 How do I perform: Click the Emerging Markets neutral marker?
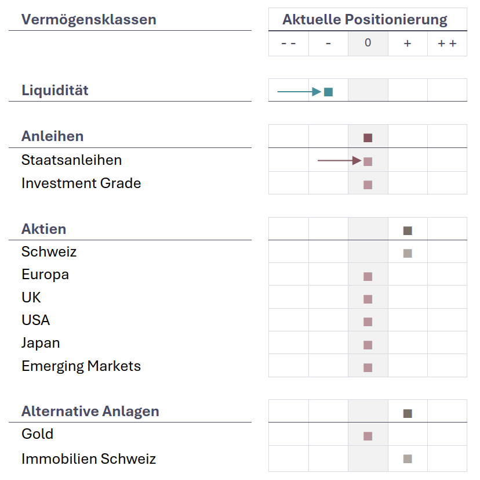pos(368,367)
